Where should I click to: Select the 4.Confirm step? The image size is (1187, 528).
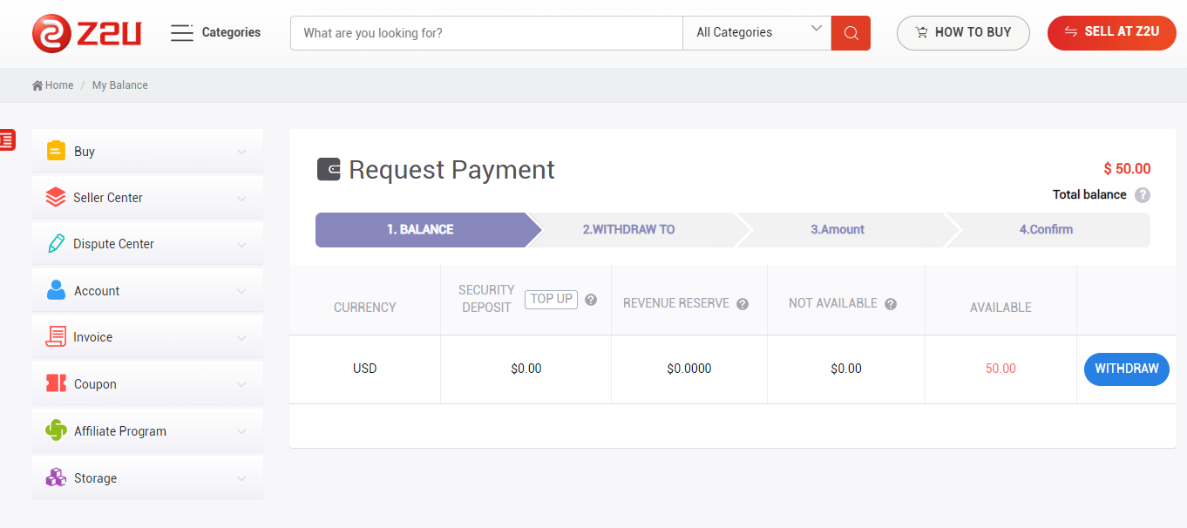(1046, 230)
